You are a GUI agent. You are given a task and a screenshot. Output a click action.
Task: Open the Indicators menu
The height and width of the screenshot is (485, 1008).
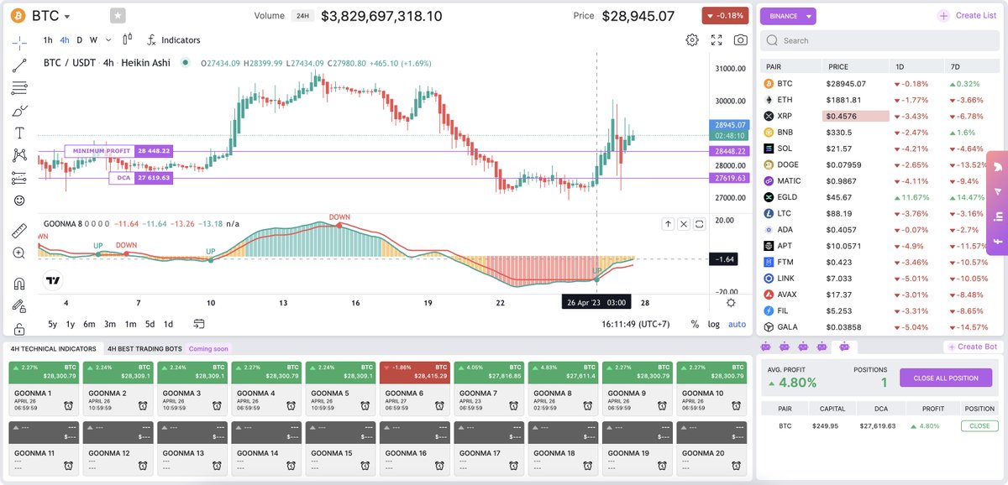coord(173,39)
